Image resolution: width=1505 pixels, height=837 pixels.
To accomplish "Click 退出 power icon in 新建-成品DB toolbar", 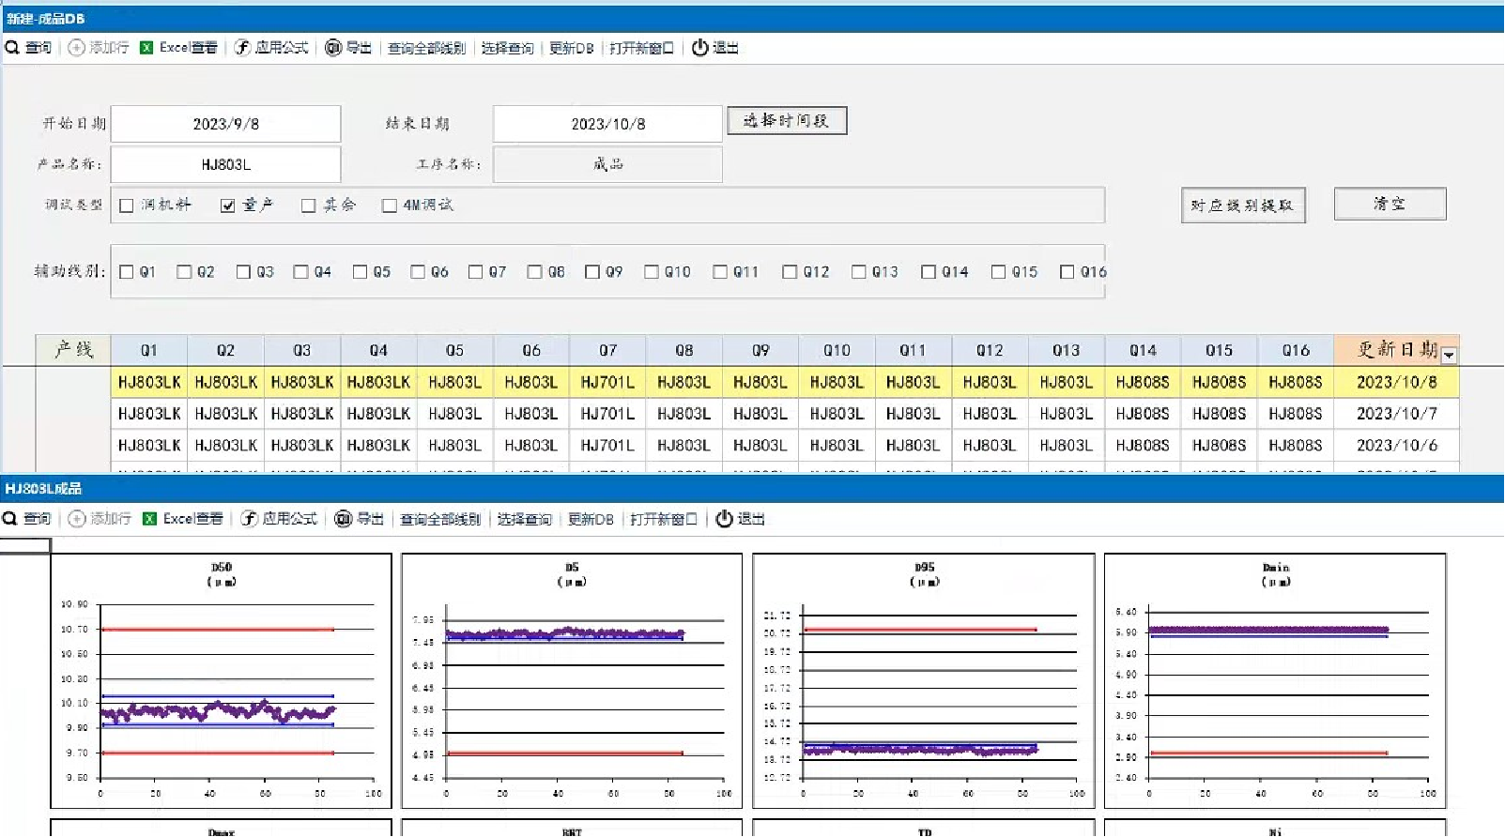I will (700, 48).
